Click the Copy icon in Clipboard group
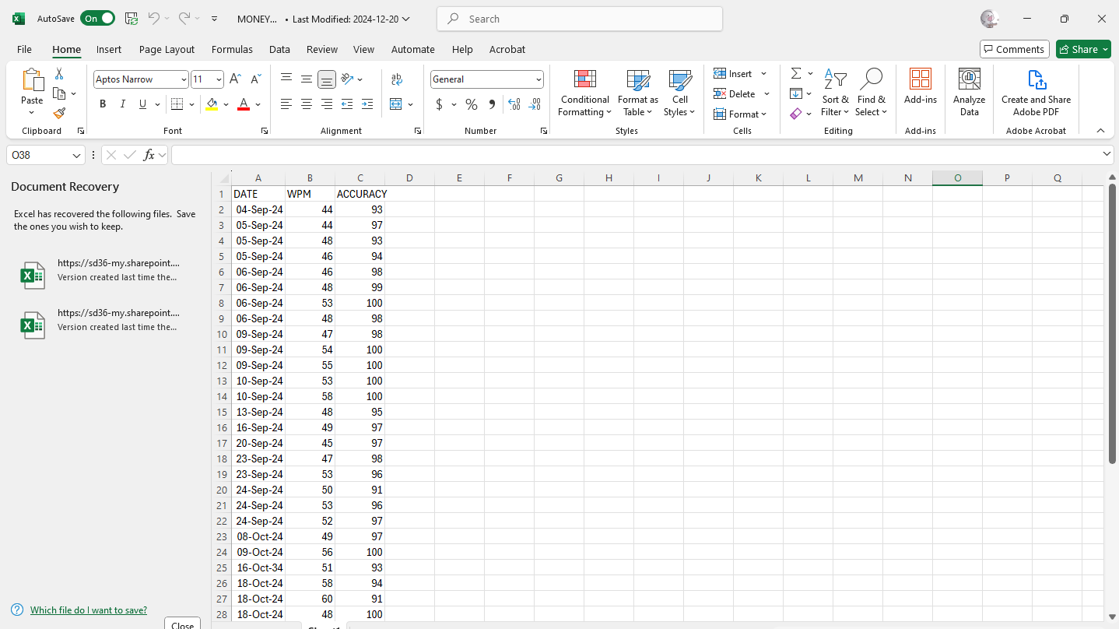This screenshot has height=629, width=1119. point(59,93)
